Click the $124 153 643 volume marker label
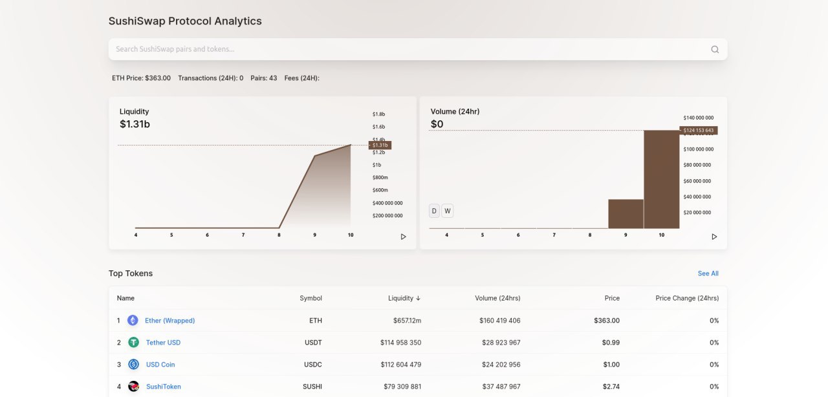 tap(699, 131)
